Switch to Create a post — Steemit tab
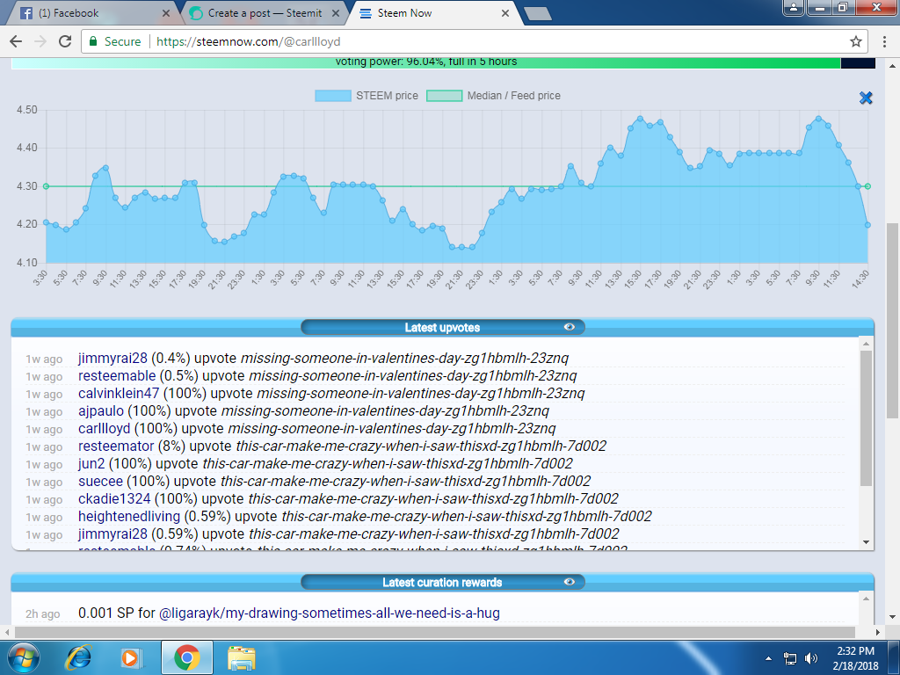 264,13
